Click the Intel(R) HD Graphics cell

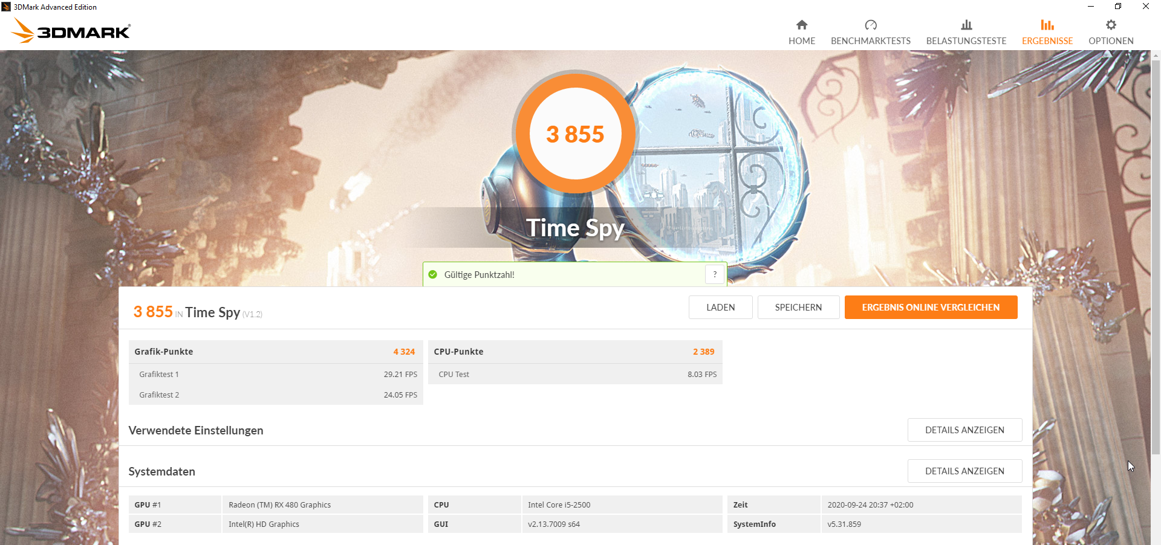click(322, 524)
